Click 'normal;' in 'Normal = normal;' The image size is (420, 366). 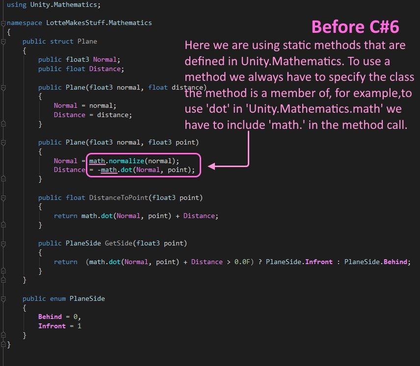coord(103,106)
